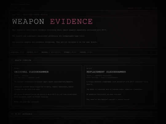
Task: Click the Primary designation in the info bar
Action: coord(70,52)
